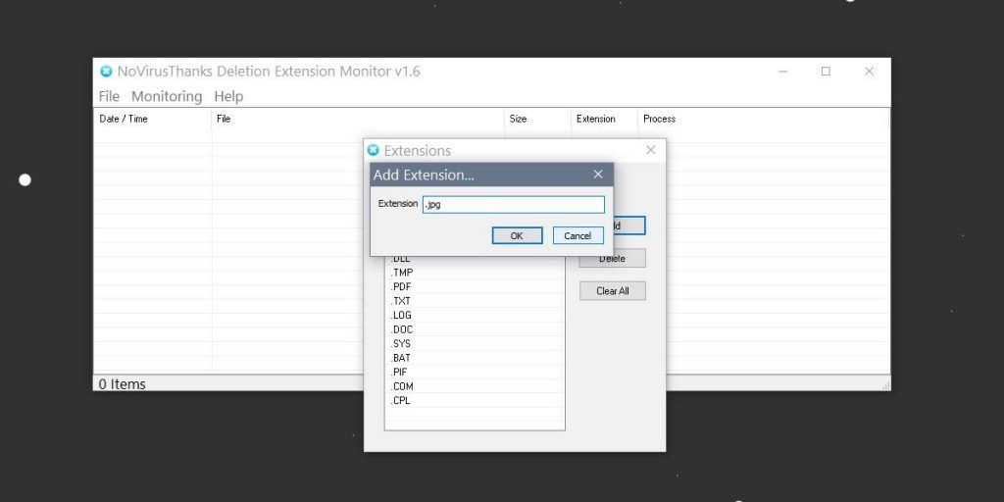This screenshot has width=1004, height=502.
Task: Close the Add Extension dialog
Action: point(598,175)
